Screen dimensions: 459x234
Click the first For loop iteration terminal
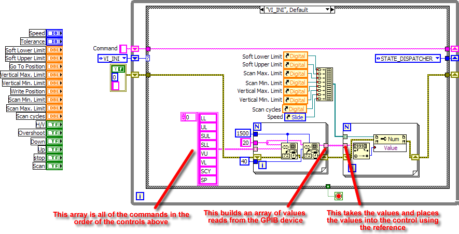[x=263, y=166]
